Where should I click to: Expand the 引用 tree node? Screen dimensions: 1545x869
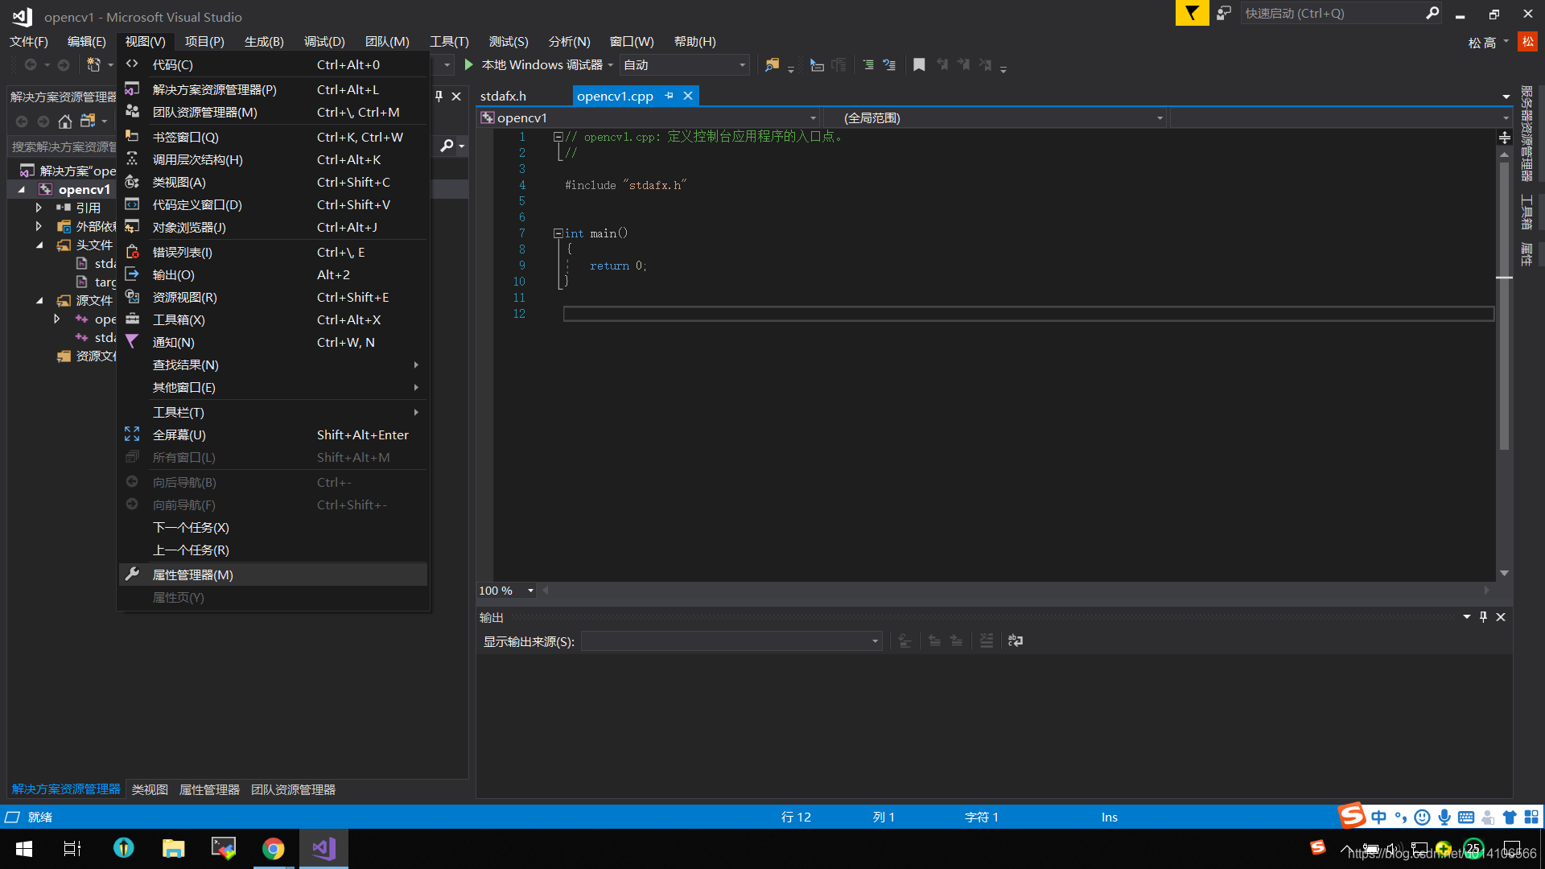coord(39,208)
